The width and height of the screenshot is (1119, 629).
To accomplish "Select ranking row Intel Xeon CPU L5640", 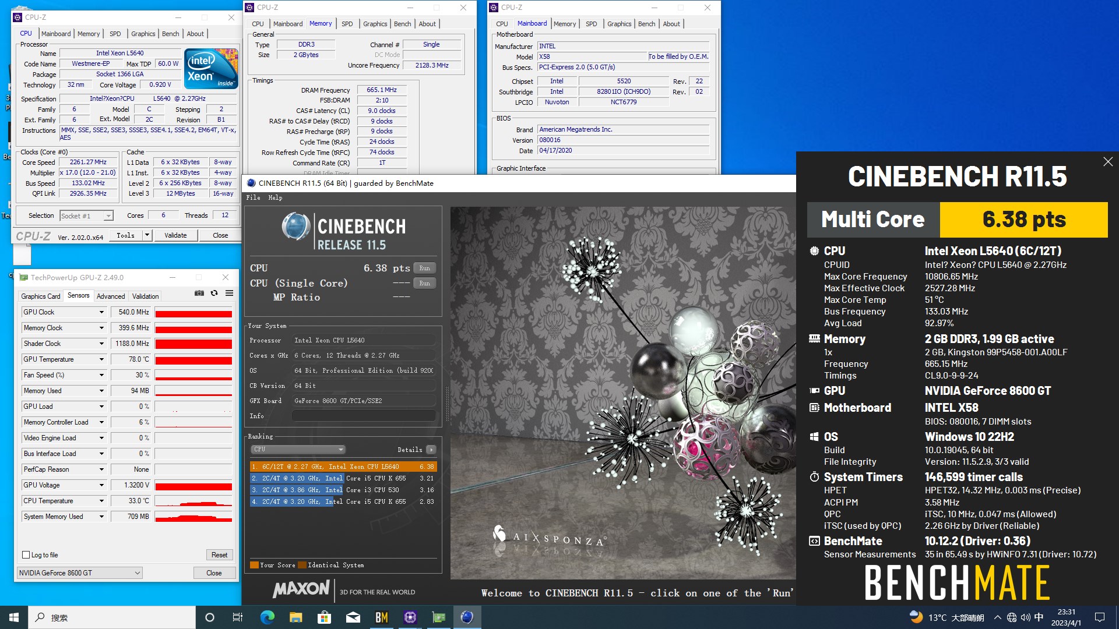I will pos(343,467).
